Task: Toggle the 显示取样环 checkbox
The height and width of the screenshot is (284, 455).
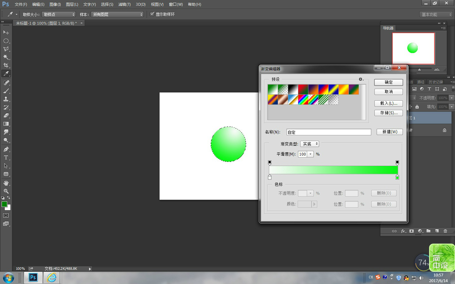Action: point(152,14)
